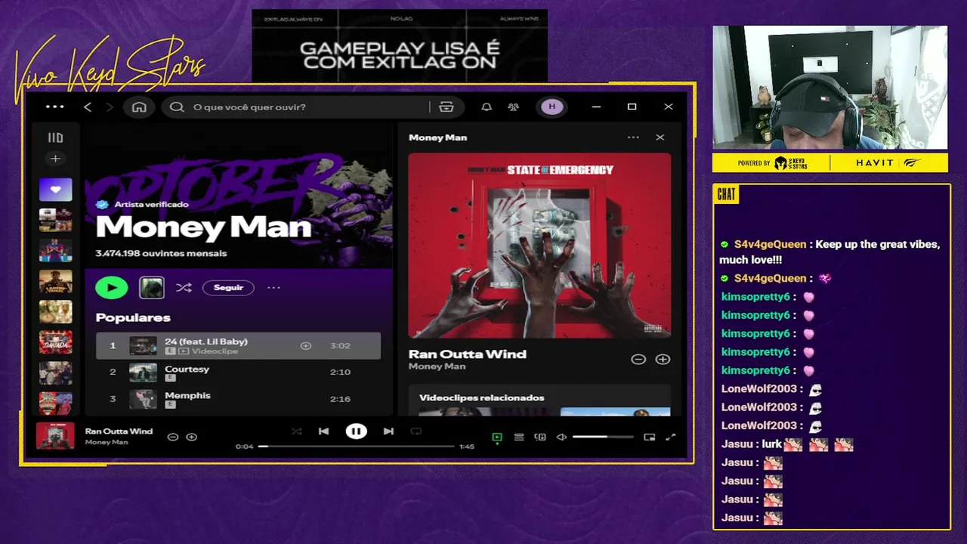Image resolution: width=967 pixels, height=544 pixels.
Task: Mute the volume speaker icon
Action: pos(561,437)
